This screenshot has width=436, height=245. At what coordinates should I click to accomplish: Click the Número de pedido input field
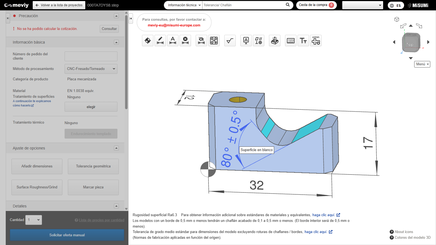91,56
